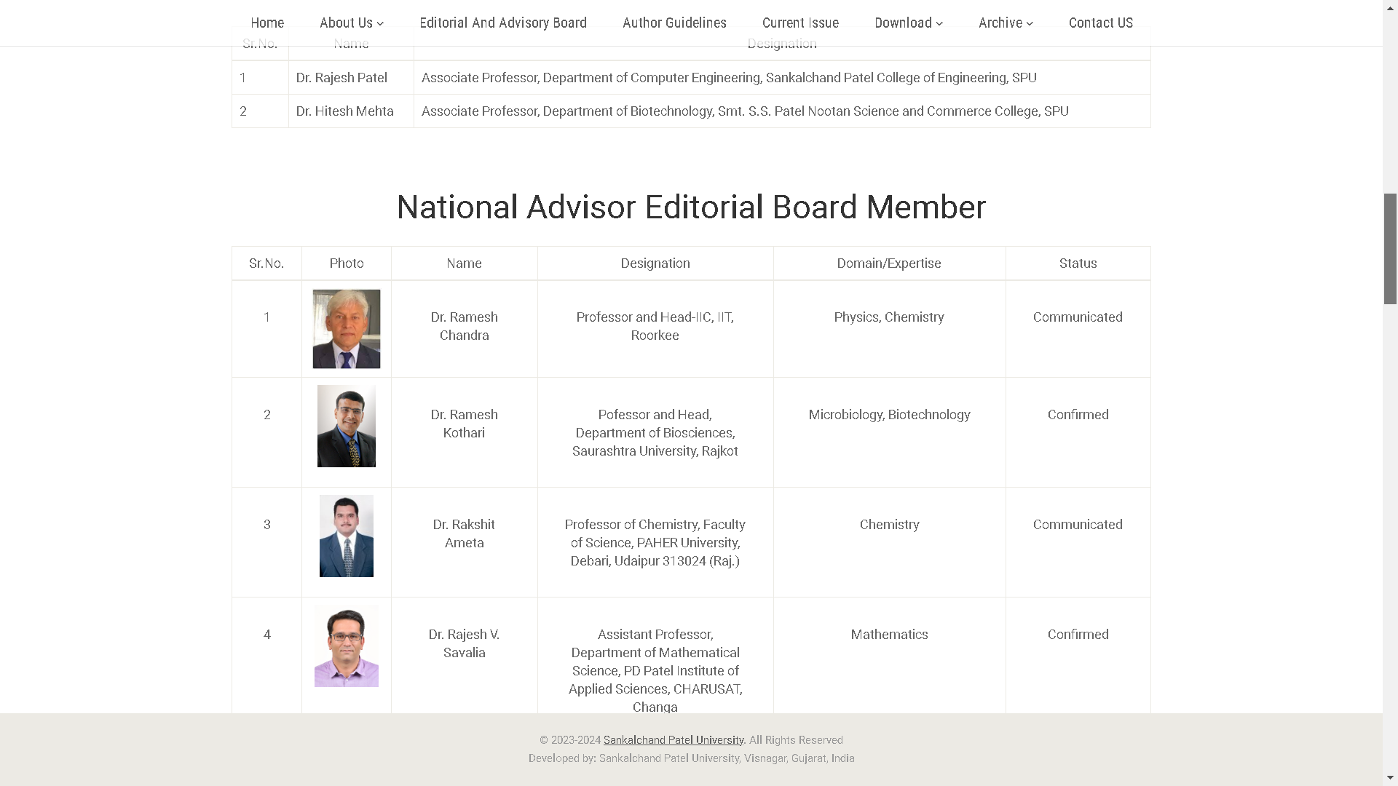This screenshot has height=786, width=1398.
Task: Go to the Home page
Action: [267, 23]
